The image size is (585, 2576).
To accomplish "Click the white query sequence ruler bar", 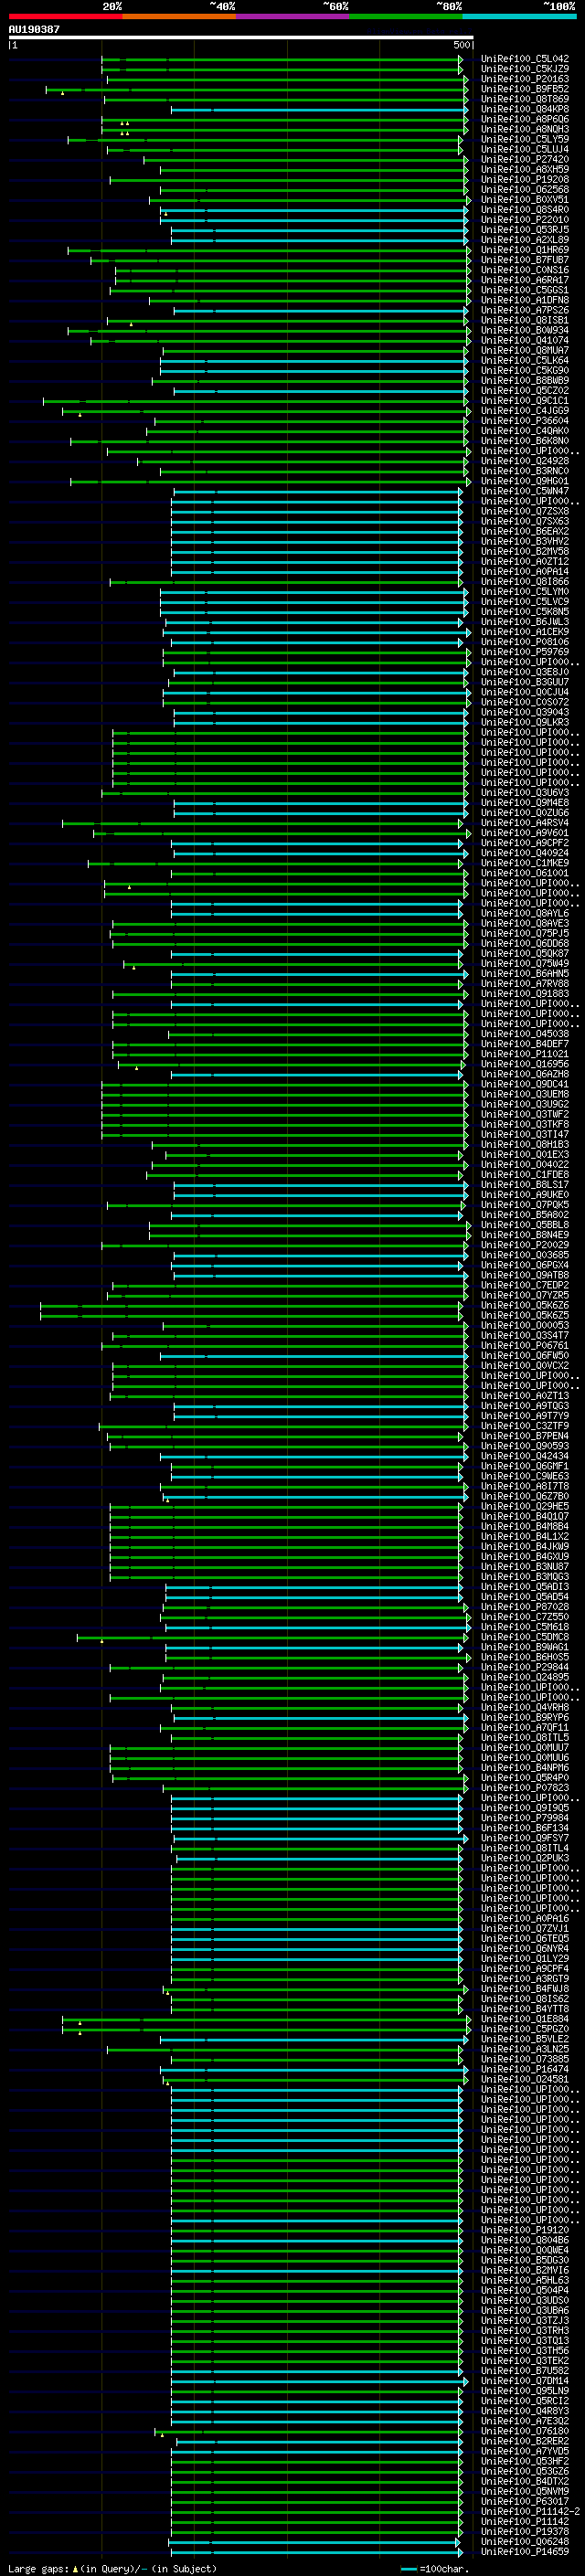I will click(241, 38).
